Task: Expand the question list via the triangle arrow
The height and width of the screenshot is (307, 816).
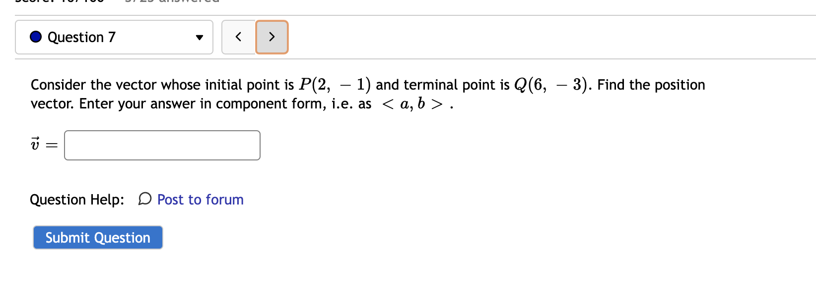Action: tap(199, 37)
